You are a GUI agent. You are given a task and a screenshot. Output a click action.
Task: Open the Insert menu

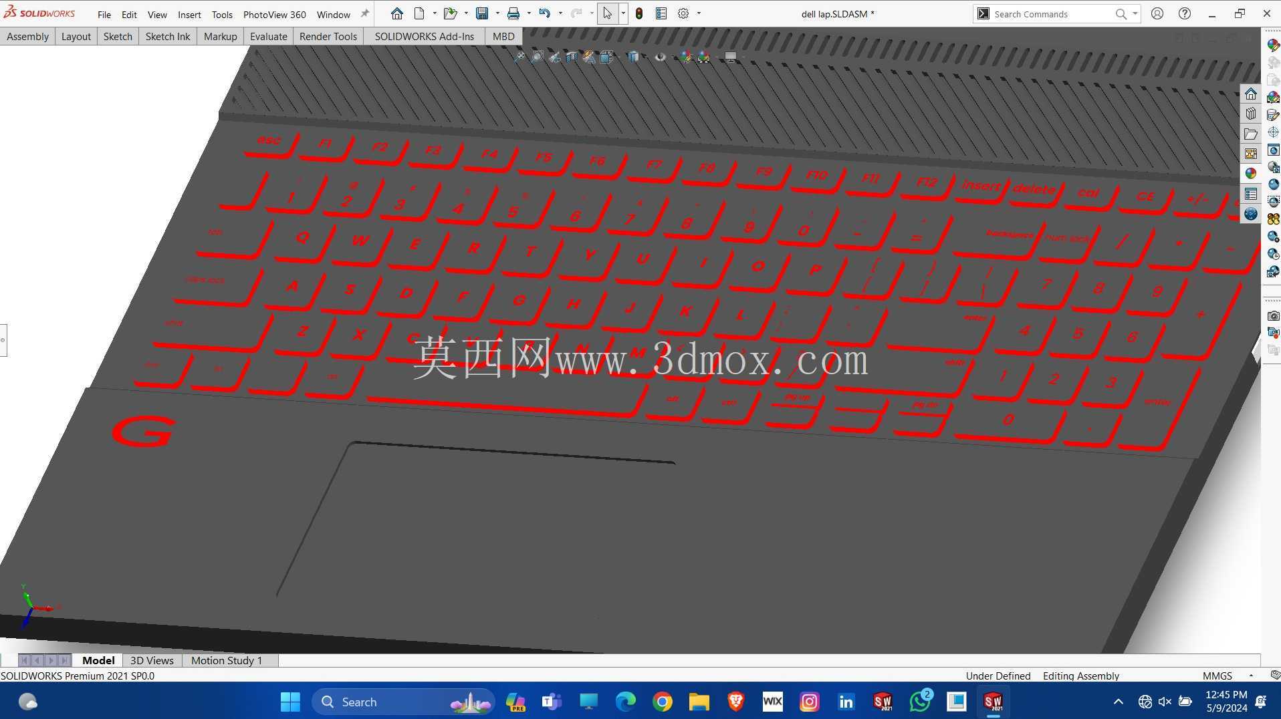click(x=189, y=14)
